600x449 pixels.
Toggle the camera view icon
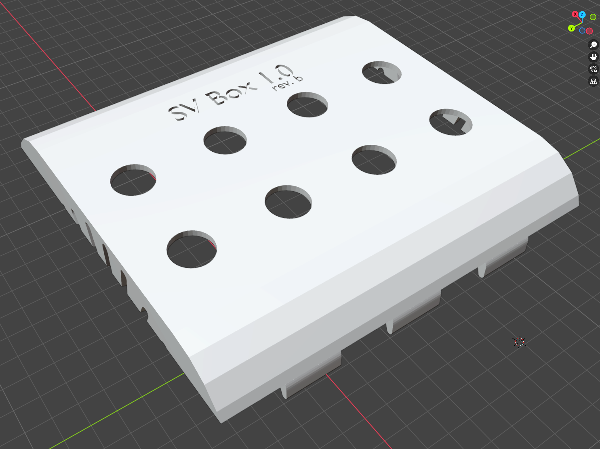(x=593, y=69)
